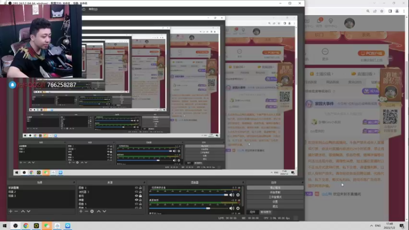
Task: Click the browser zoom magnifier icon
Action: [x=368, y=11]
